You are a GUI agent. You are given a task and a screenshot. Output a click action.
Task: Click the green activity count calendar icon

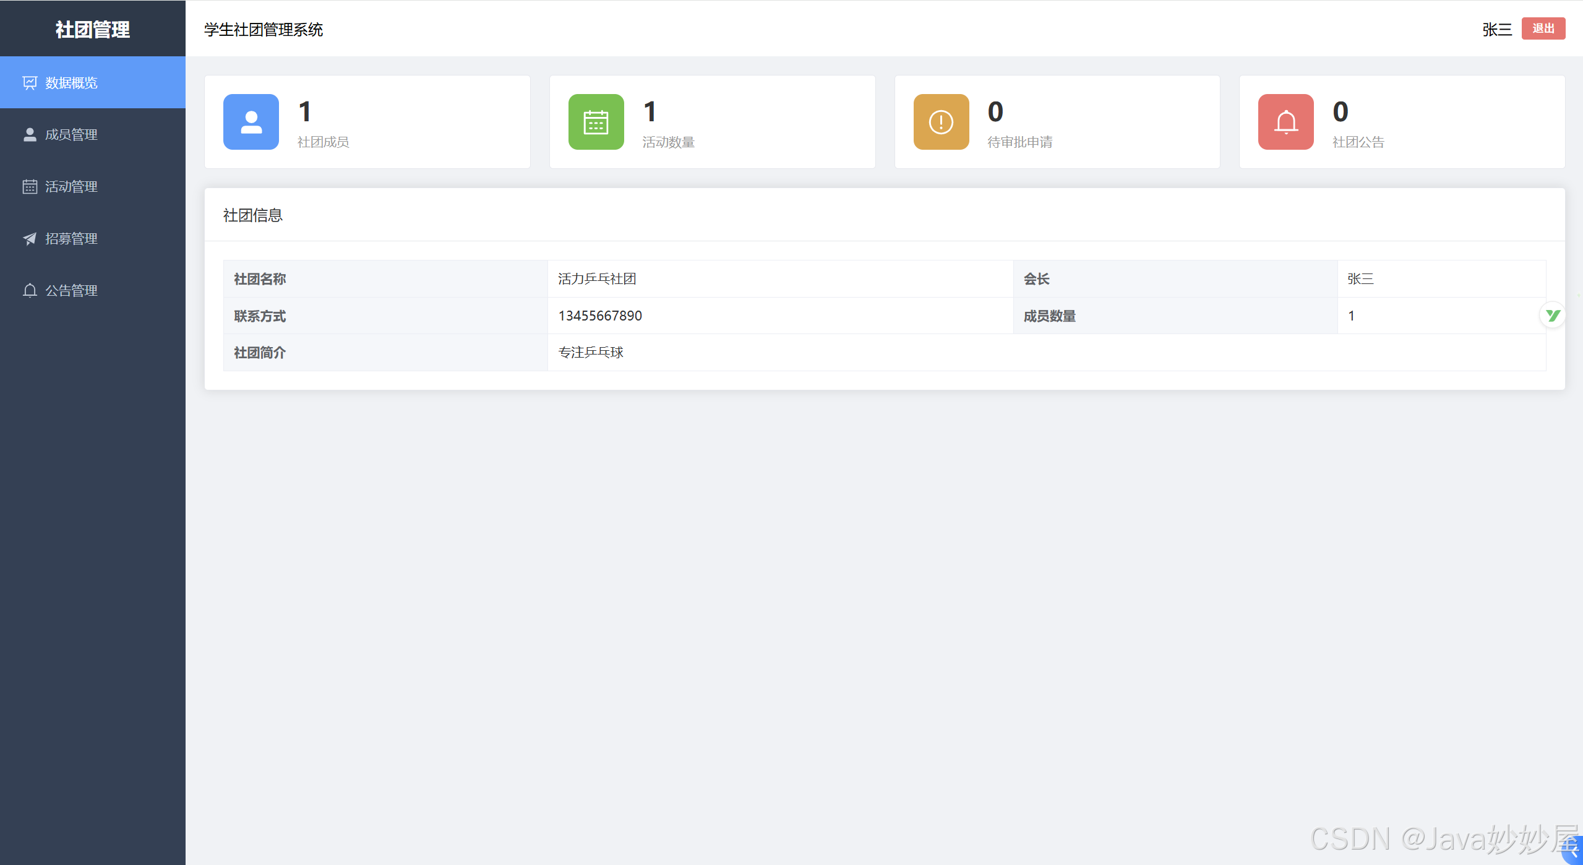coord(596,122)
